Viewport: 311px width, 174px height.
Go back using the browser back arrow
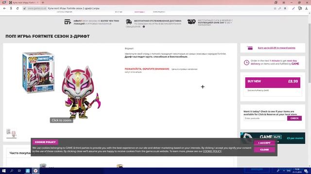click(x=4, y=9)
